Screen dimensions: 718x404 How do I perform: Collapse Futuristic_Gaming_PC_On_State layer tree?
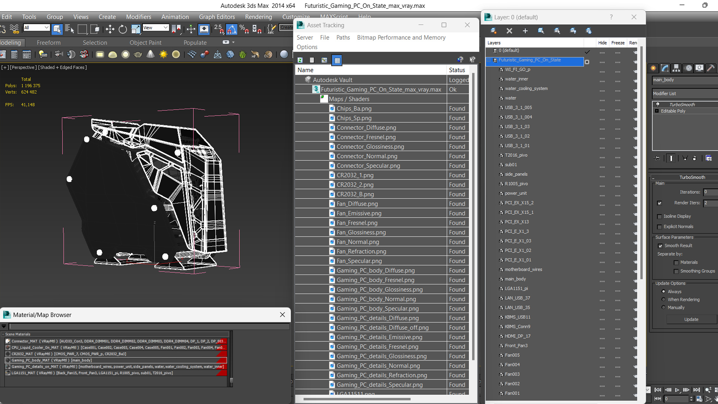(x=488, y=60)
